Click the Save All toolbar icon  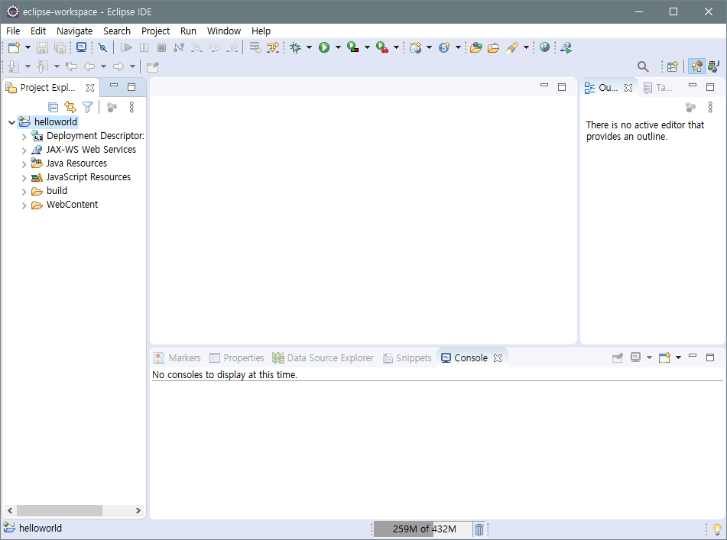pyautogui.click(x=60, y=47)
